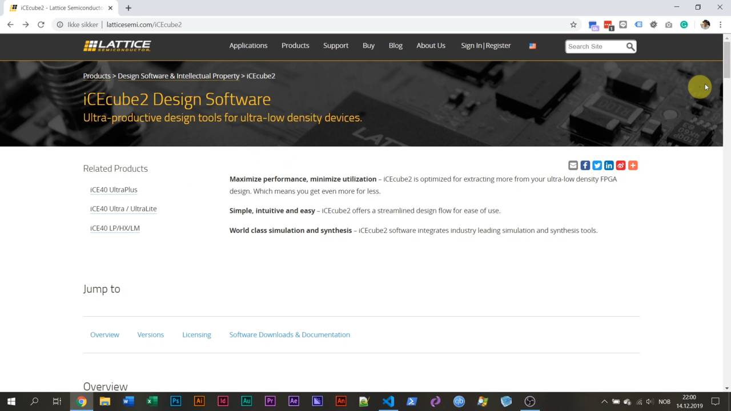Click the search magnifier icon on the site
The height and width of the screenshot is (411, 731).
630,46
